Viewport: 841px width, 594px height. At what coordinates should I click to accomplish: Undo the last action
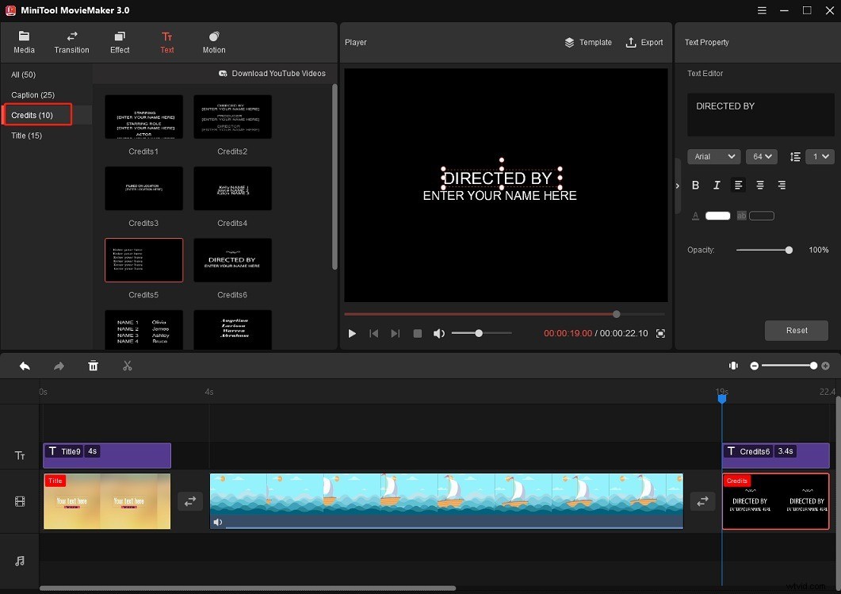point(24,366)
